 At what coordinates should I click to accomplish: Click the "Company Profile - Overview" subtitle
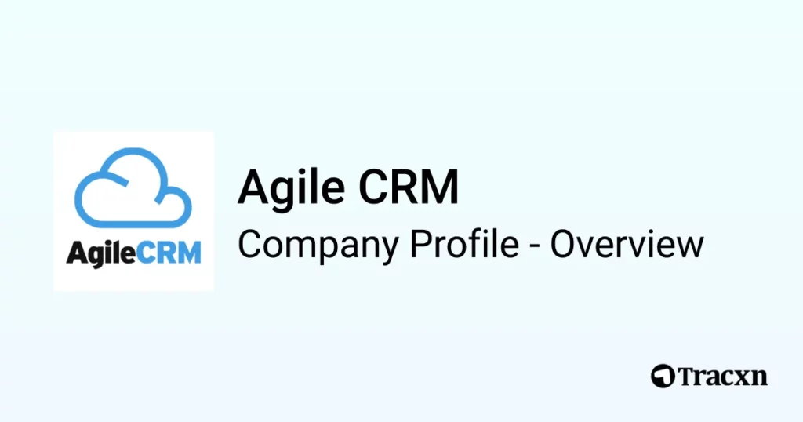tap(471, 246)
